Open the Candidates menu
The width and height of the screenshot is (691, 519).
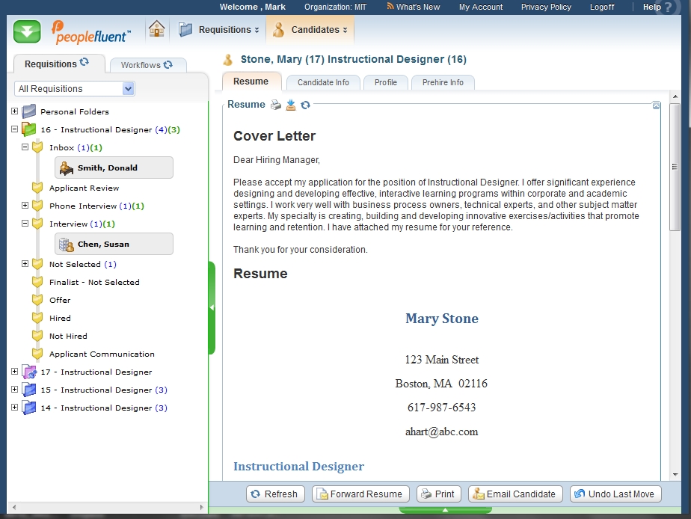pyautogui.click(x=310, y=30)
